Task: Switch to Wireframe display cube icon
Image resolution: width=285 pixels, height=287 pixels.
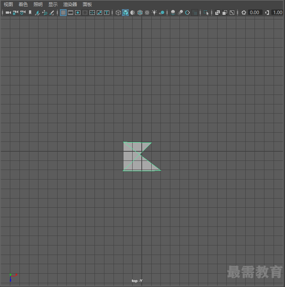Action: click(118, 13)
